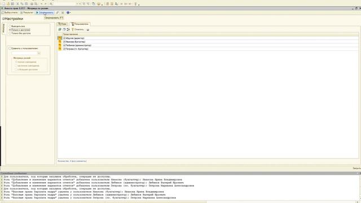Click the icon right of Отметить in list toolbar

(88, 29)
